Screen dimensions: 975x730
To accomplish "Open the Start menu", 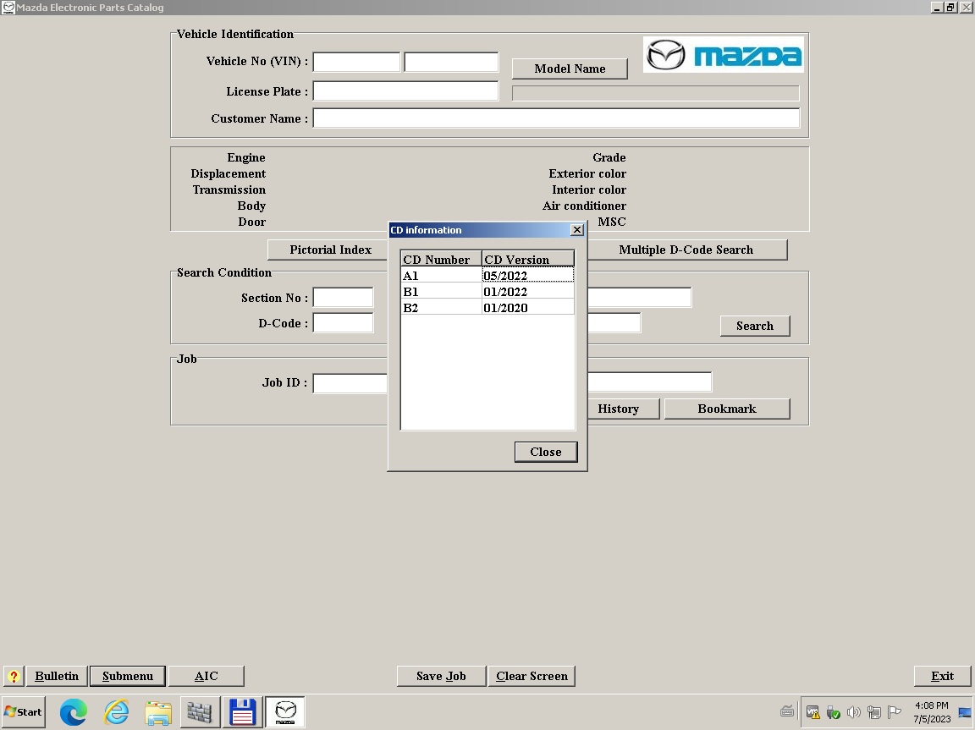I will coord(24,712).
